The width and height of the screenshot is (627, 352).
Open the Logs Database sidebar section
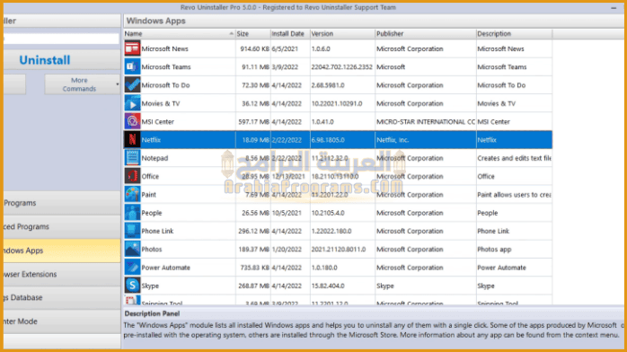point(61,297)
